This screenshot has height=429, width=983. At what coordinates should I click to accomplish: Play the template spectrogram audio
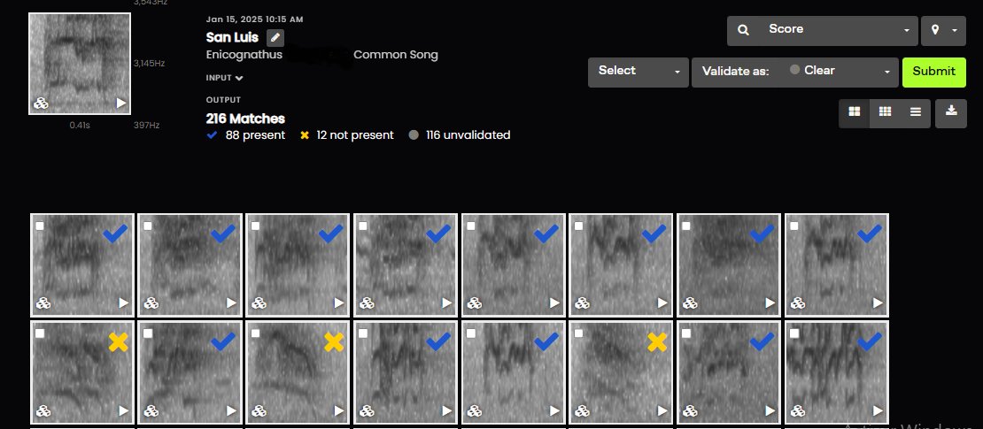pyautogui.click(x=121, y=103)
